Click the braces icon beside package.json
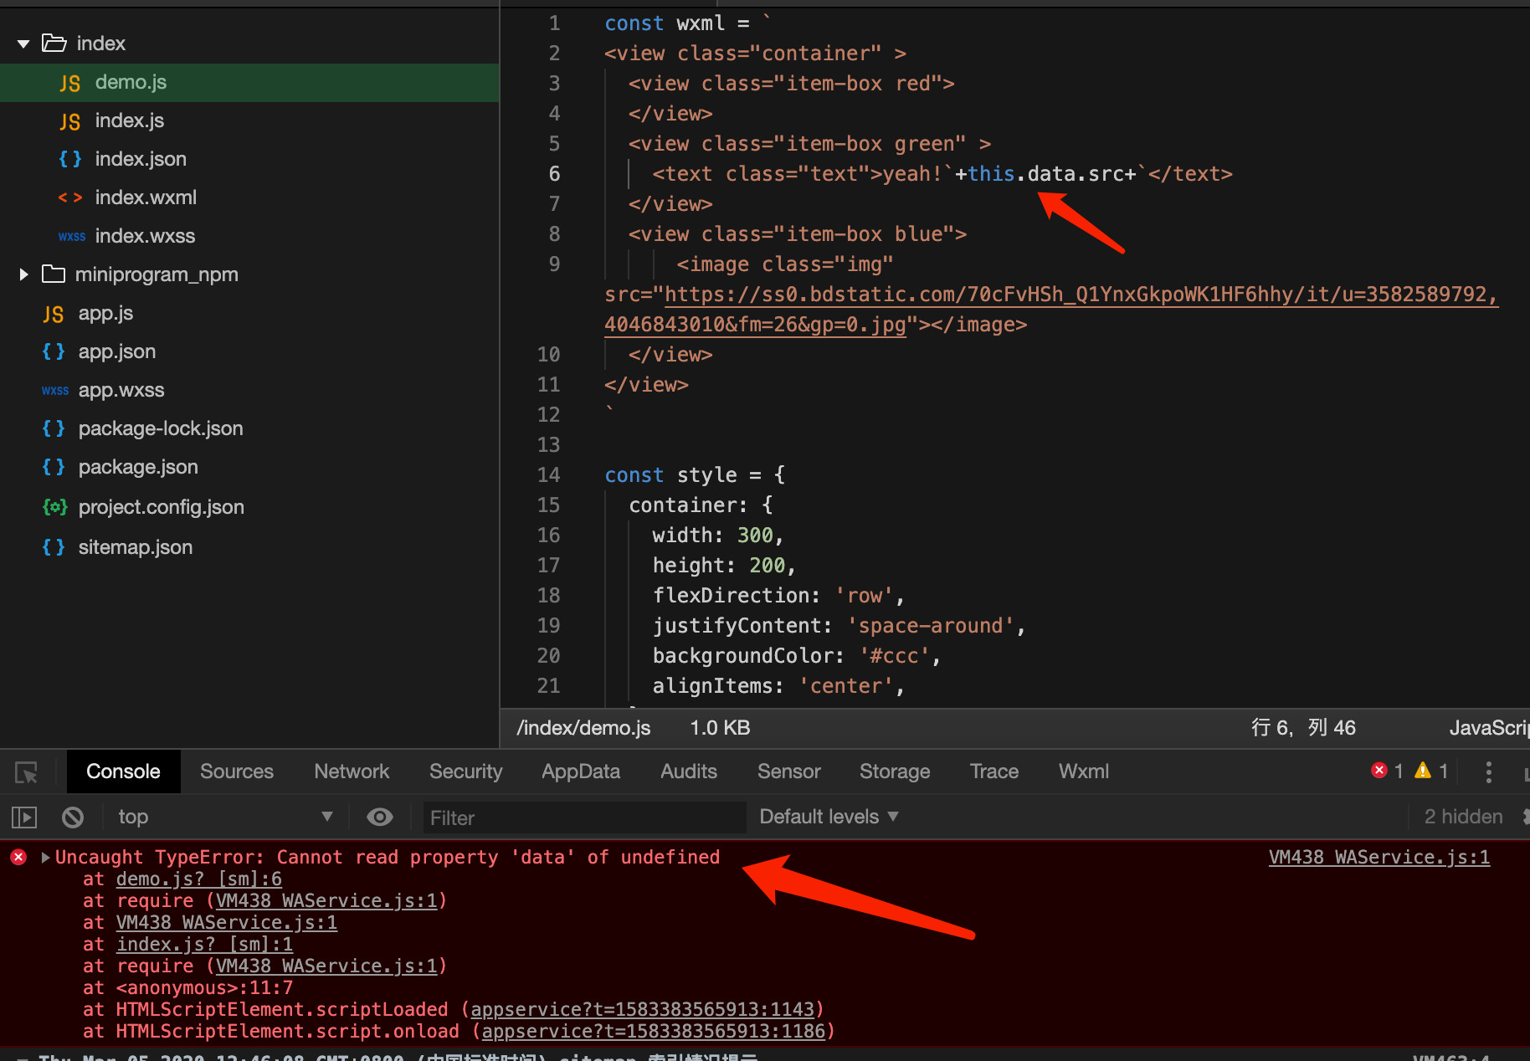The width and height of the screenshot is (1530, 1061). point(54,467)
